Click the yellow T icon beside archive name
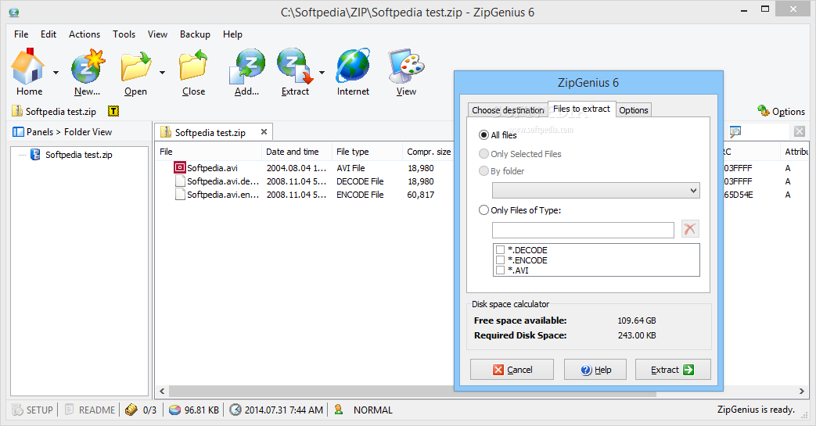816x426 pixels. (113, 111)
